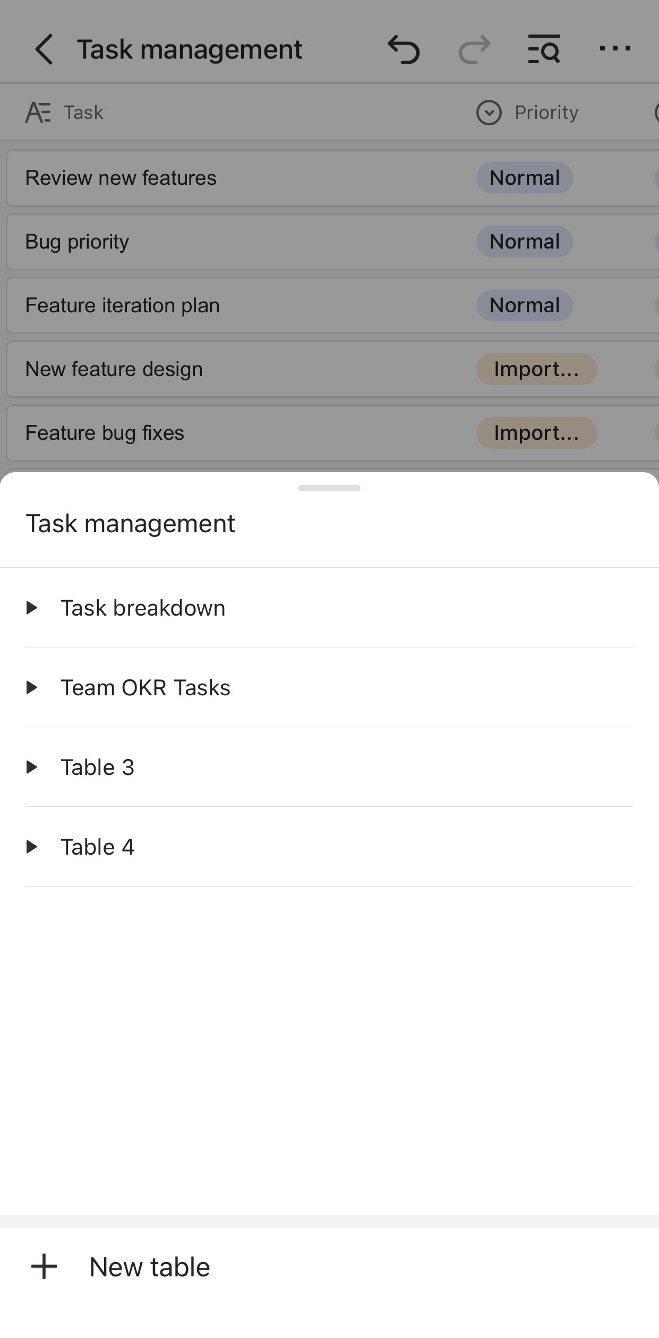Switch to Table 3

coord(97,767)
